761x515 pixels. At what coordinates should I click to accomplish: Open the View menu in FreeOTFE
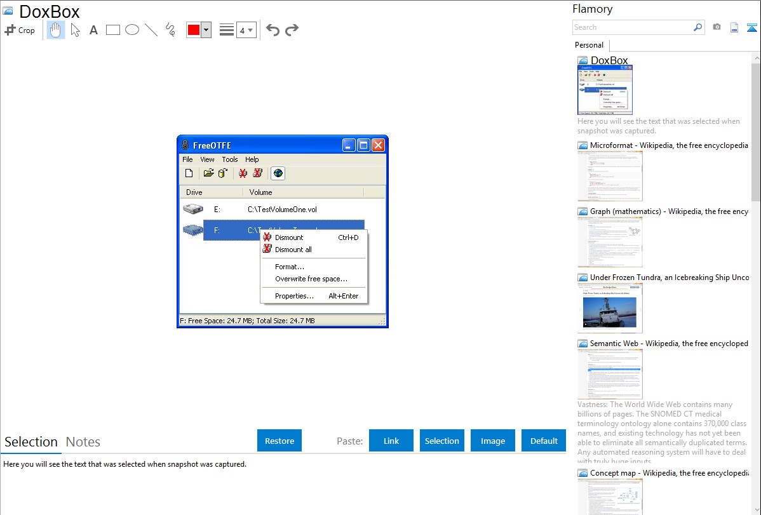207,159
